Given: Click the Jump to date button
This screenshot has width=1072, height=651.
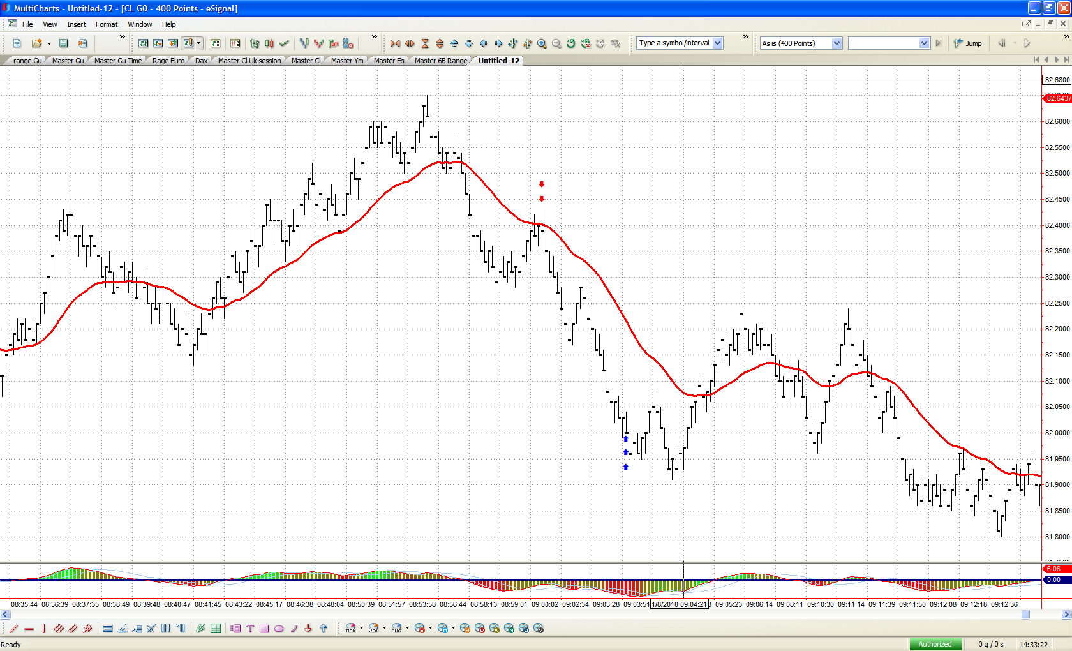Looking at the screenshot, I should (968, 43).
